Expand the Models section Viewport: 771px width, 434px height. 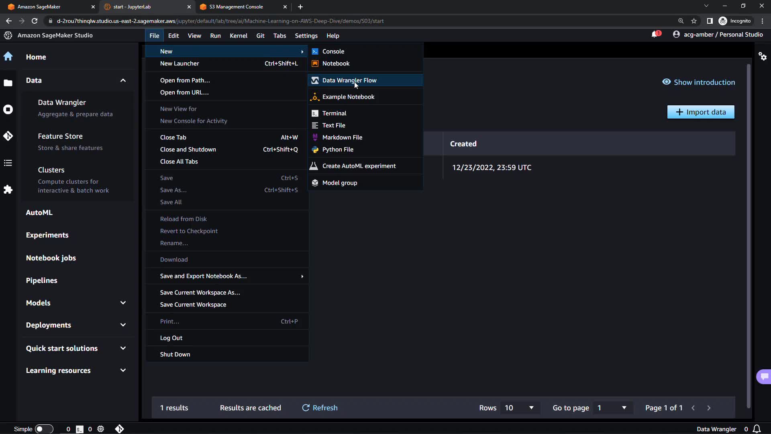123,303
